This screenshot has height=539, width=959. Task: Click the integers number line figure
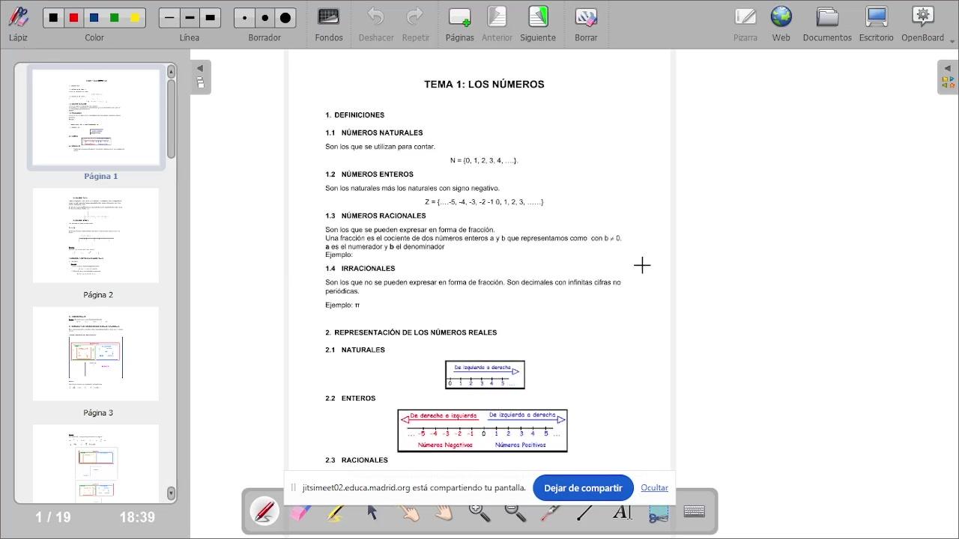[482, 430]
